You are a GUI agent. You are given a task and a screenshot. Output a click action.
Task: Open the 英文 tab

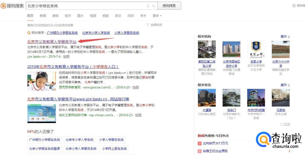[118, 16]
